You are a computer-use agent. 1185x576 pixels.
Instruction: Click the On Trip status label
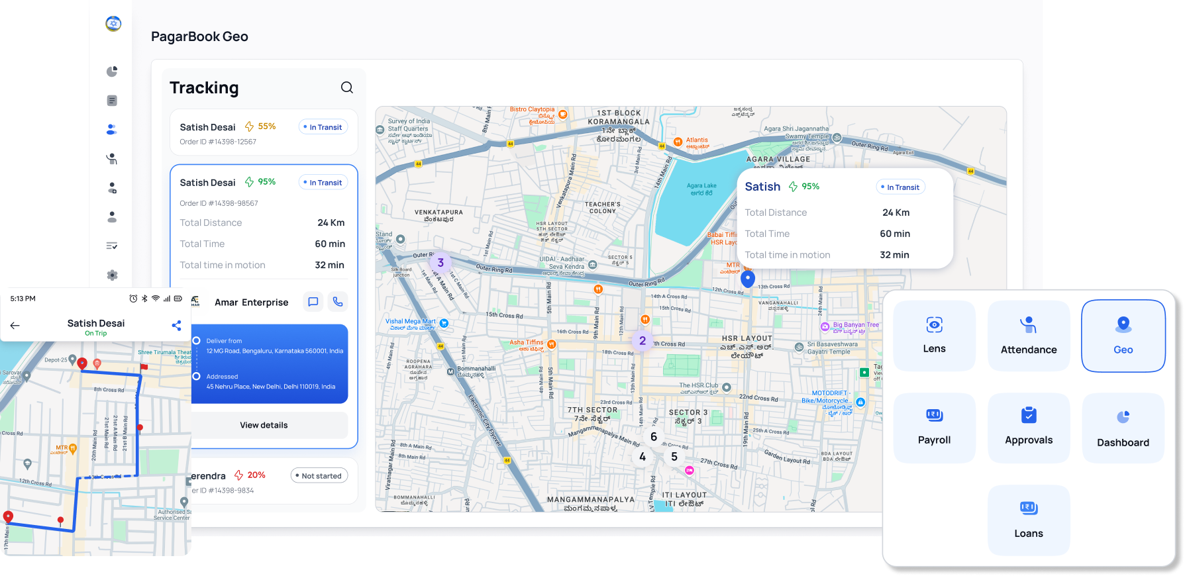pos(96,334)
